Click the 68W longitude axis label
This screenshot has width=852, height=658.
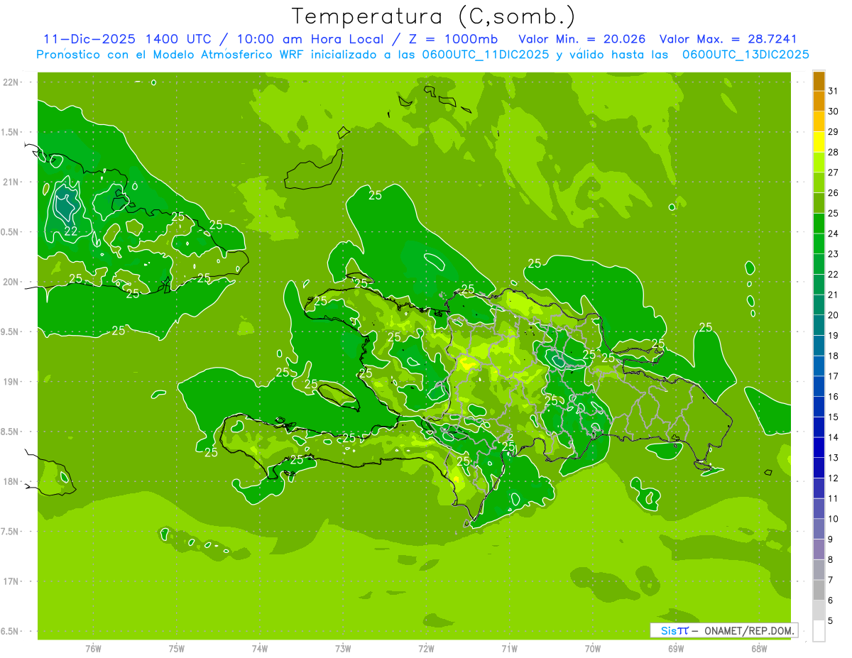pyautogui.click(x=759, y=649)
